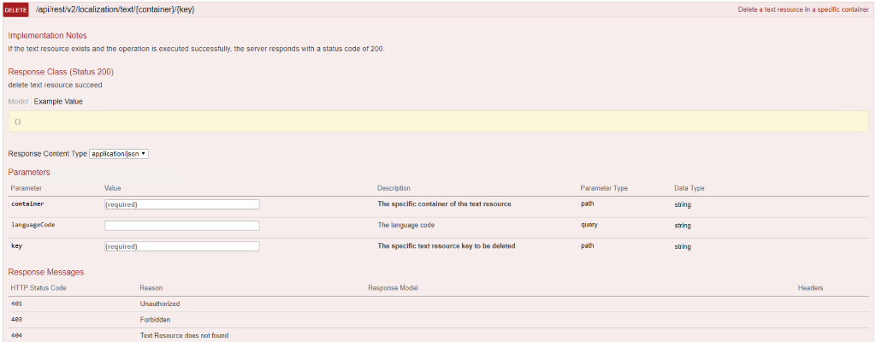The height and width of the screenshot is (342, 876).
Task: Focus the key required input field
Action: click(x=181, y=246)
